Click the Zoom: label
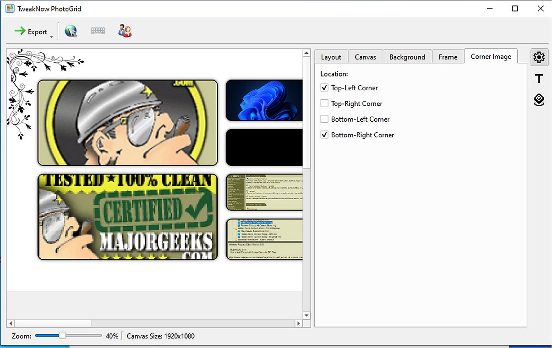Viewport: 552px width, 348px height. (22, 336)
